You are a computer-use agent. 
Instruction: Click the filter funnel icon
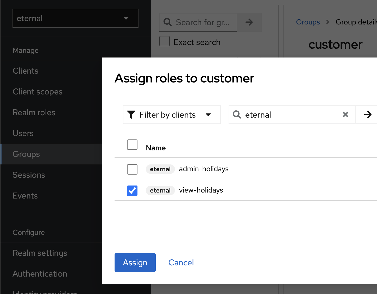[x=131, y=114]
